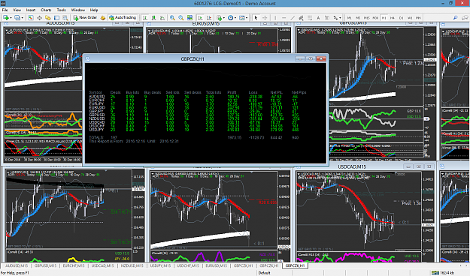Click the New Order button
This screenshot has height=276, width=470.
click(x=85, y=18)
